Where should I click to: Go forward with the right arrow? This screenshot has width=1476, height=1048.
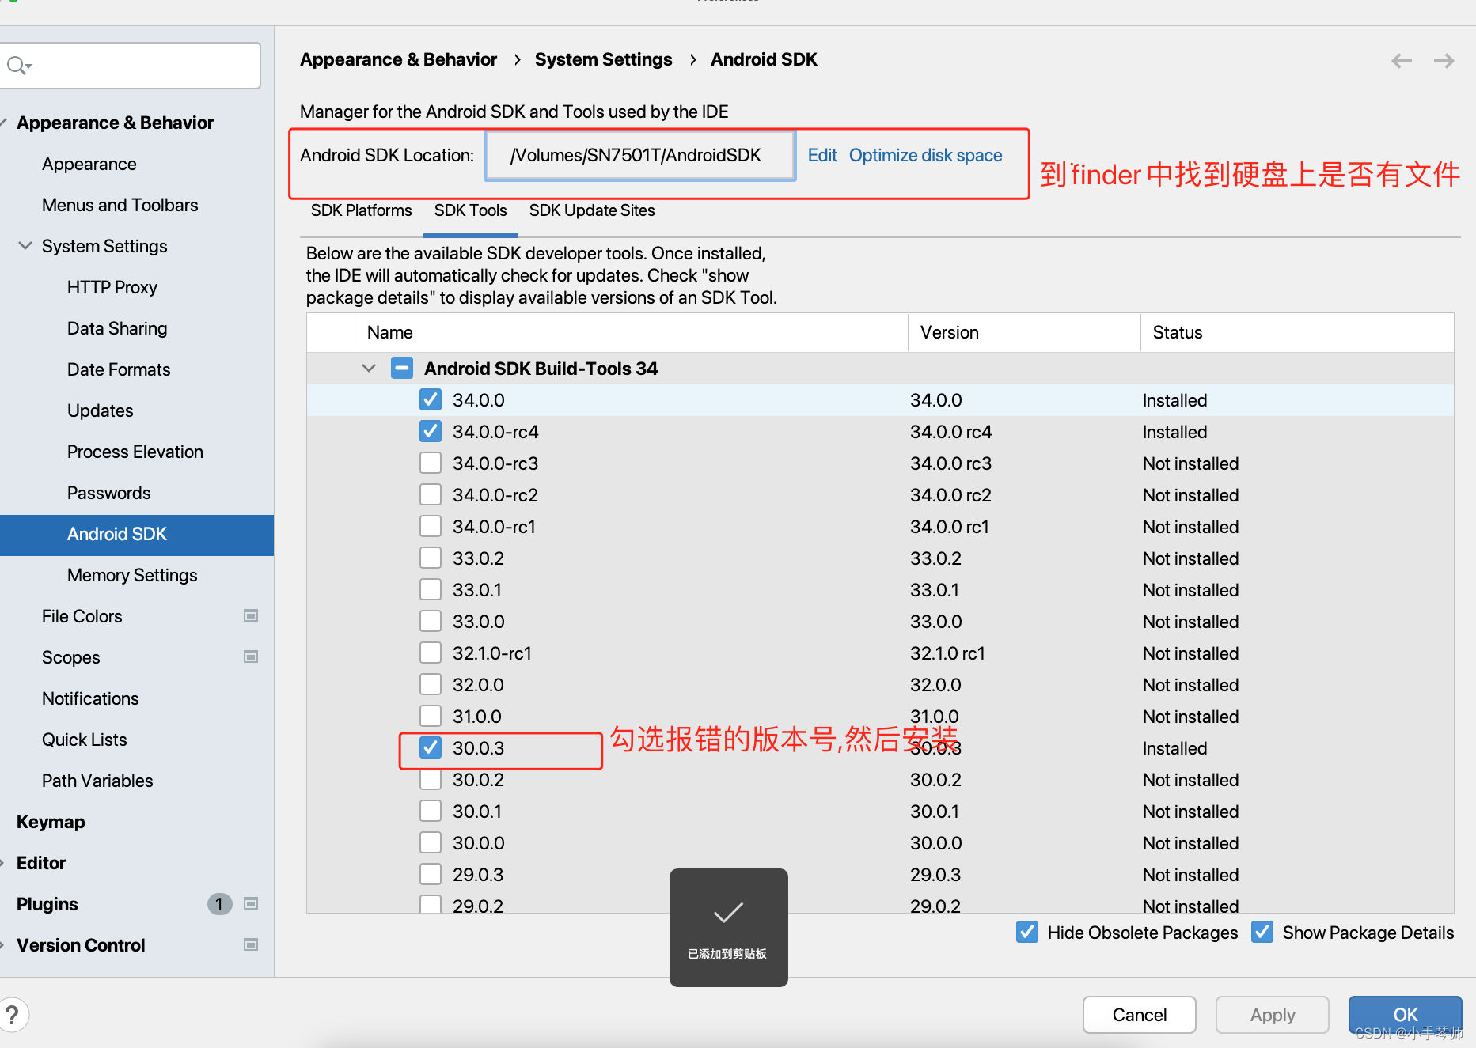1444,61
